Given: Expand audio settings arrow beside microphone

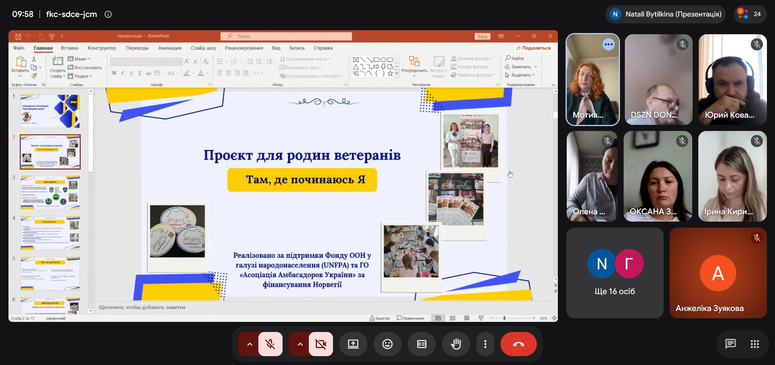Looking at the screenshot, I should pos(249,344).
